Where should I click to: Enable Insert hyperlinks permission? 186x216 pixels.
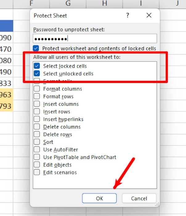(37, 119)
